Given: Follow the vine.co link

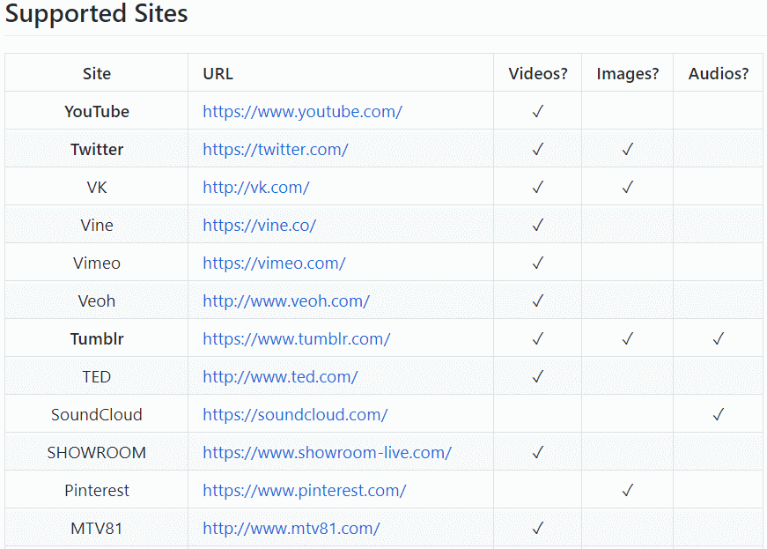Looking at the screenshot, I should 259,226.
